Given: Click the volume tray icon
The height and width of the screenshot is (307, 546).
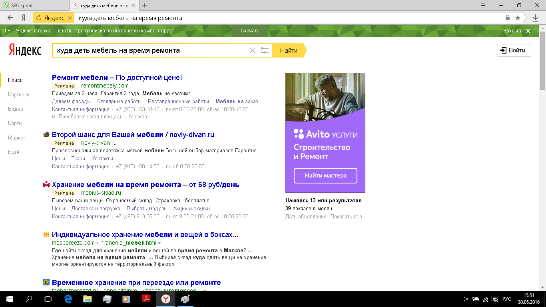Looking at the screenshot, I should click(x=465, y=299).
